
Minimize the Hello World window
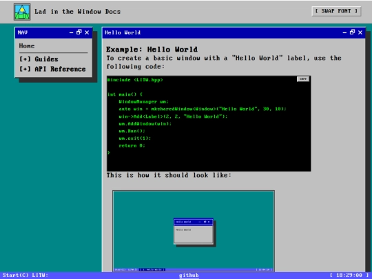[344, 32]
